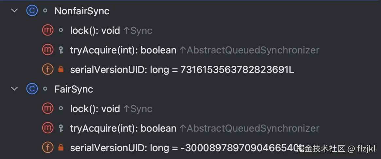Select the FairSync class name
381x159 pixels.
[74, 89]
